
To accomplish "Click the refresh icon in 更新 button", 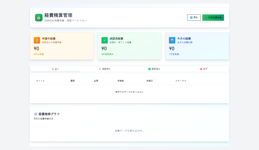I will coord(191,18).
